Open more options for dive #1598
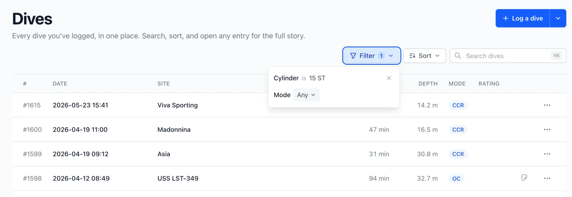This screenshot has height=197, width=572. click(547, 178)
